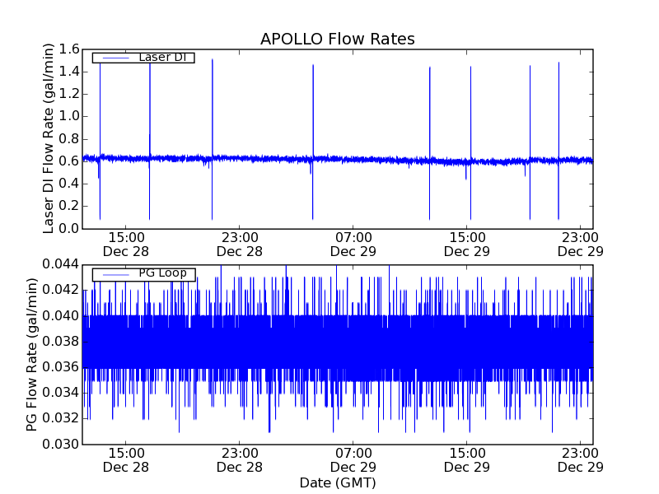This screenshot has width=659, height=494.
Task: Click "23:00 Dec 28" tick below the Laser DI chart
Action: [239, 244]
